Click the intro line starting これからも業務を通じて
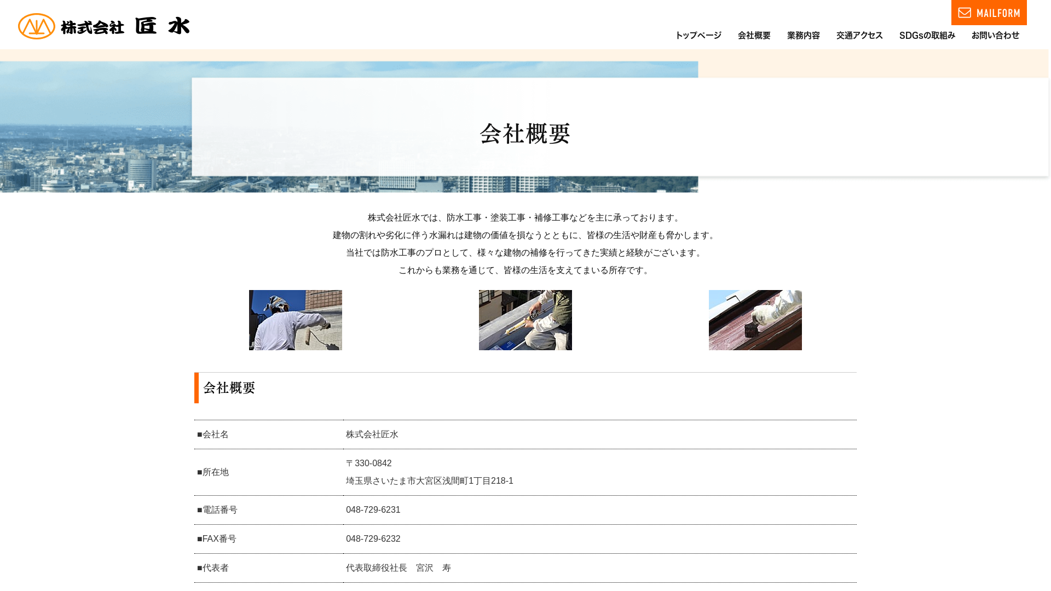The image size is (1051, 591). (525, 270)
